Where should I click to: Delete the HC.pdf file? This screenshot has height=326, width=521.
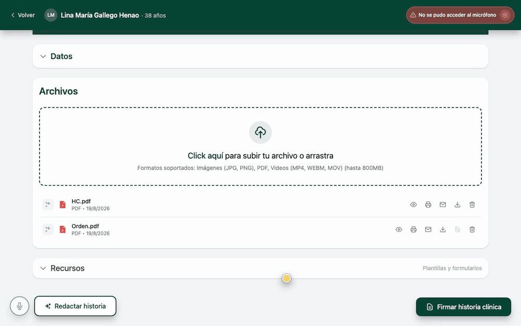click(472, 204)
